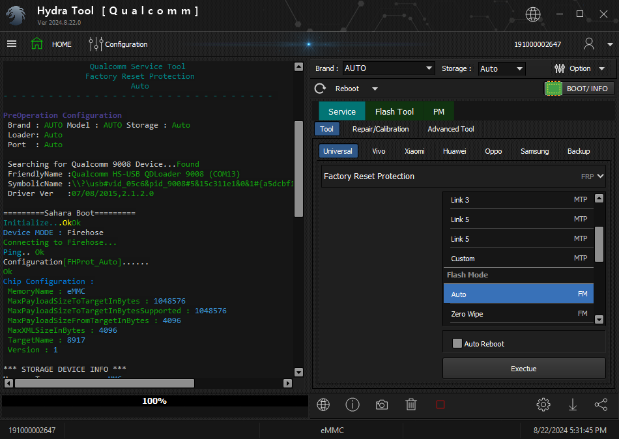Screen dimensions: 619x439
Task: Select the Zero Wipe FM method
Action: [519, 314]
